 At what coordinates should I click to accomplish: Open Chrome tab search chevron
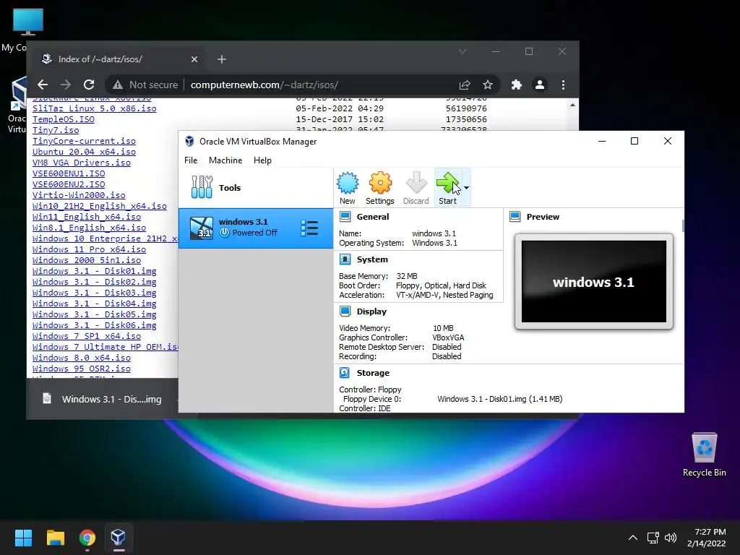[x=462, y=51]
